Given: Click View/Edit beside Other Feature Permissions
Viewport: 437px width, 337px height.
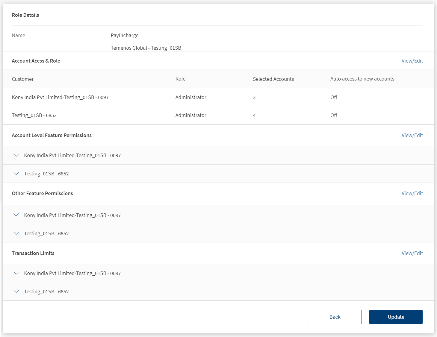Looking at the screenshot, I should point(412,193).
